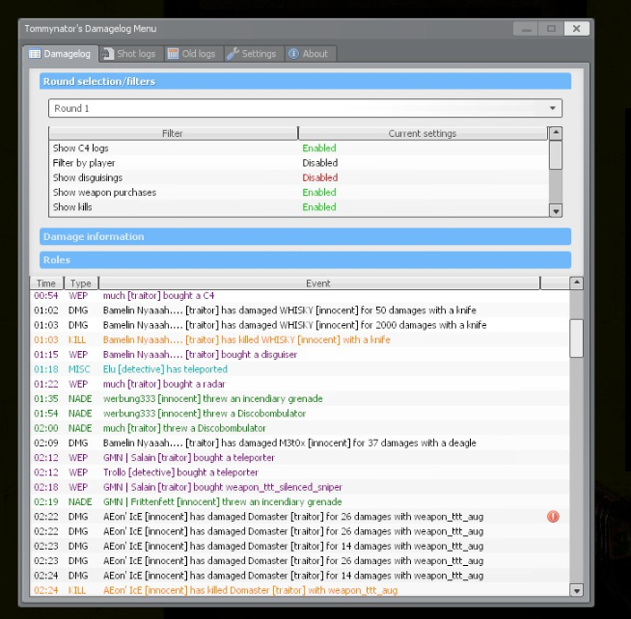Image resolution: width=631 pixels, height=619 pixels.
Task: Click the event log scroll-up arrow
Action: click(577, 283)
